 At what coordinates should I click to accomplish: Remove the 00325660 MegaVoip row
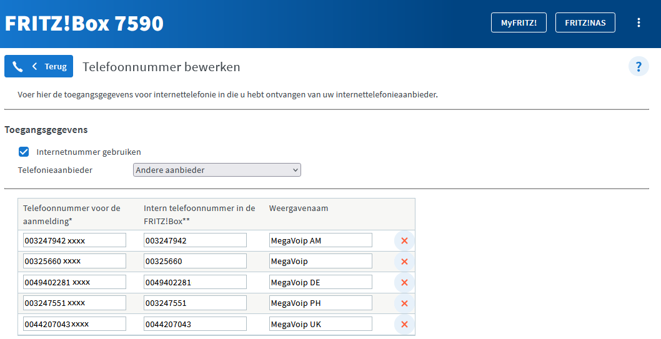(x=404, y=262)
